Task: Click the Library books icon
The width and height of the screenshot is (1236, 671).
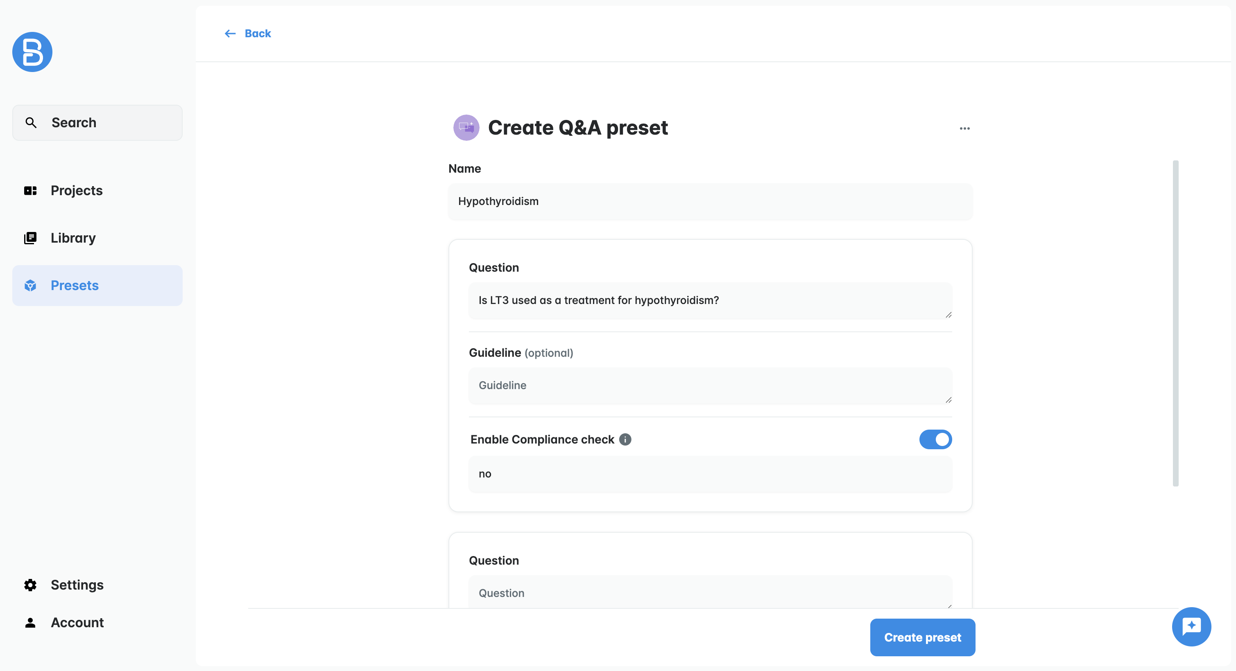Action: click(30, 238)
